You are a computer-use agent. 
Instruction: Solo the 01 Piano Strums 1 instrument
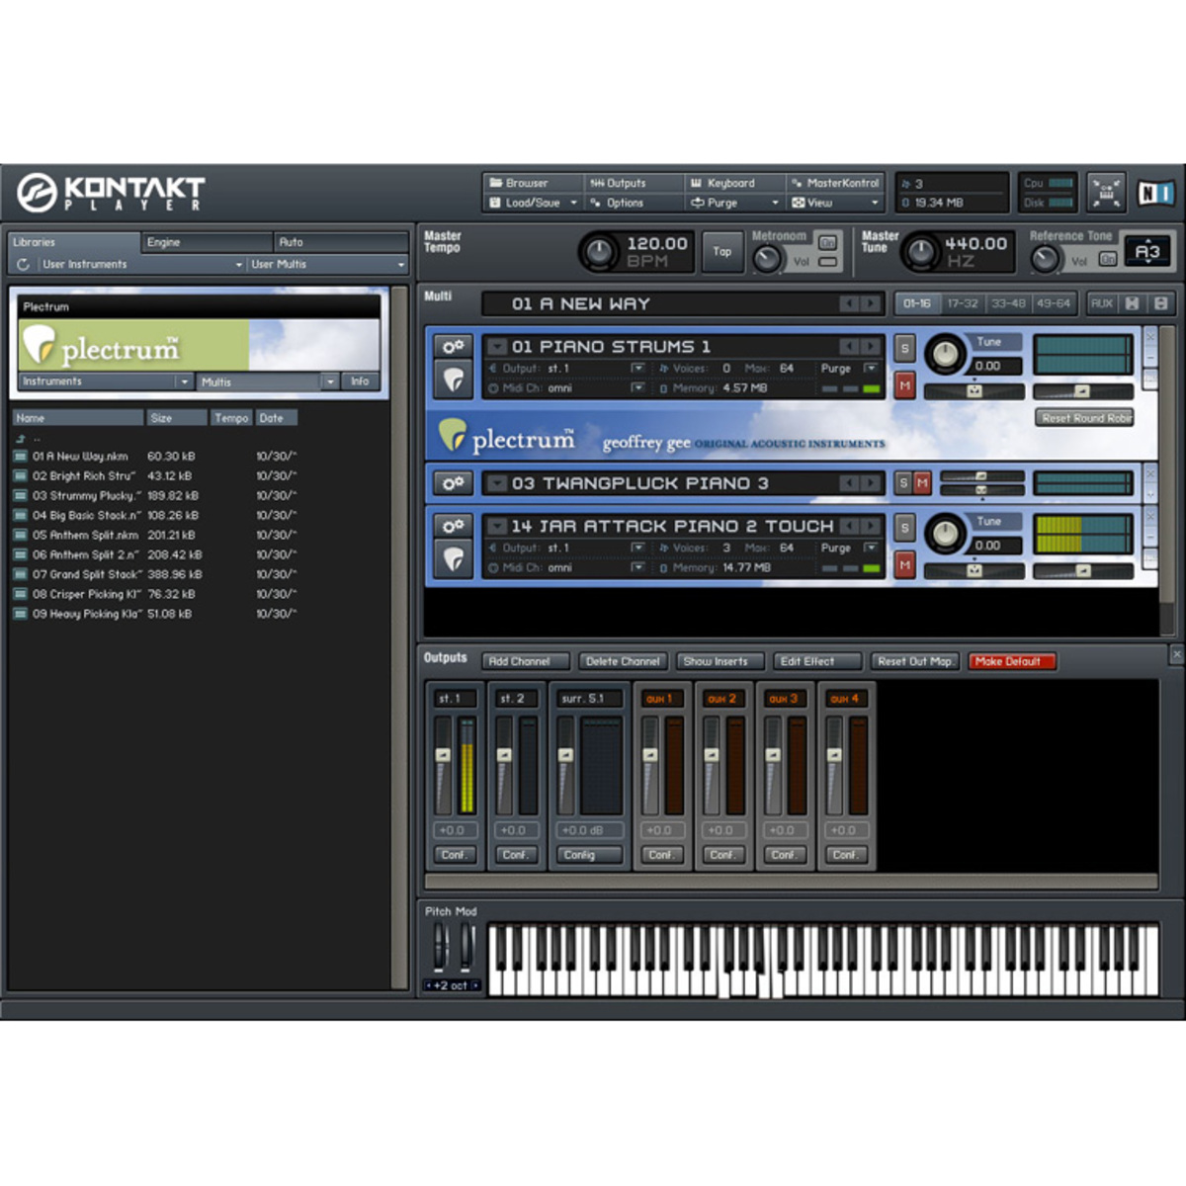click(x=903, y=348)
